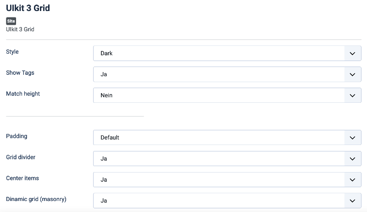Click the chevron arrow of the Style dropdown

pyautogui.click(x=352, y=53)
